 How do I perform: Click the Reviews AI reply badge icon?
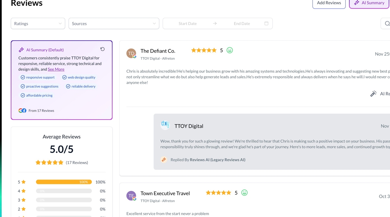tap(164, 160)
